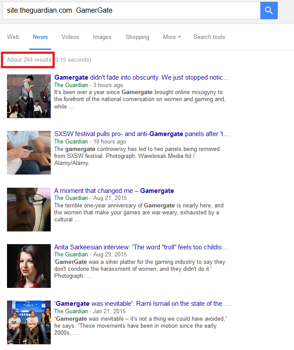This screenshot has height=350, width=294.
Task: Expand the More dropdown menu
Action: (x=172, y=37)
